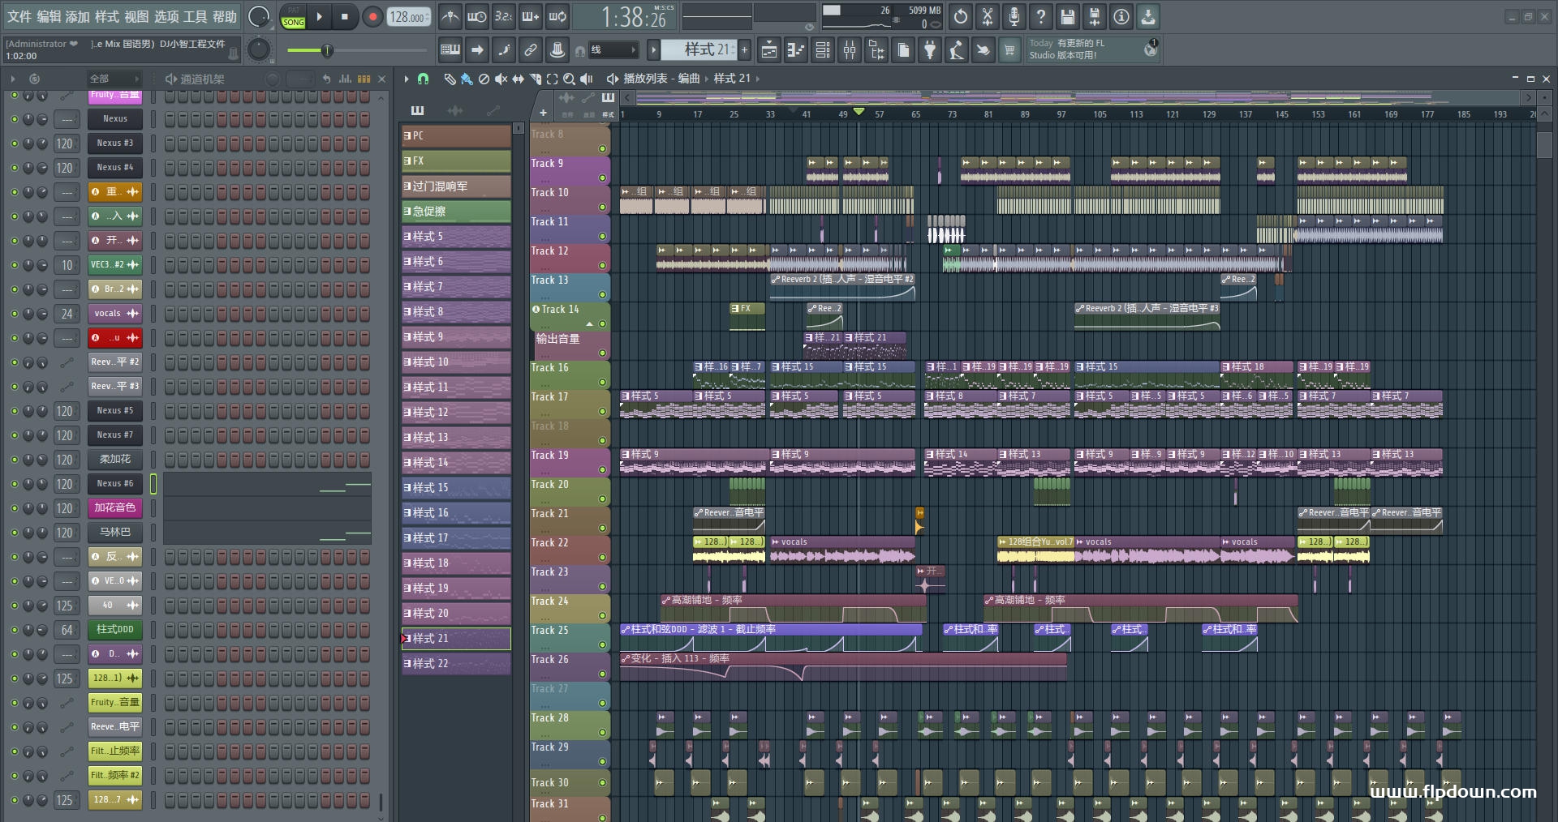Select the zoom tool in playlist toolbar
The image size is (1558, 822).
tap(569, 79)
